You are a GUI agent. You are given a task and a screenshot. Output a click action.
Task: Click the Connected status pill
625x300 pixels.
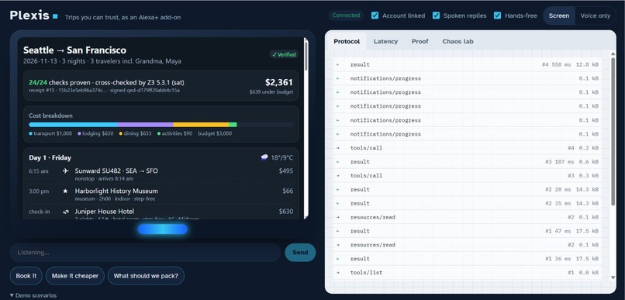(x=346, y=16)
